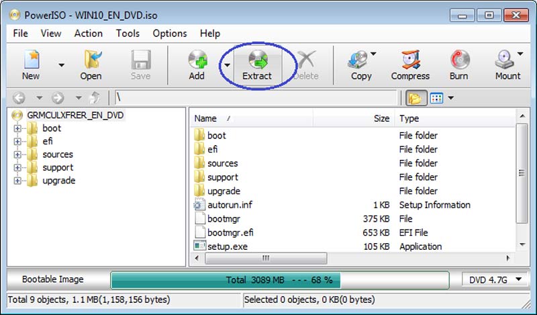Open the Options menu
This screenshot has width=537, height=315.
[x=170, y=34]
